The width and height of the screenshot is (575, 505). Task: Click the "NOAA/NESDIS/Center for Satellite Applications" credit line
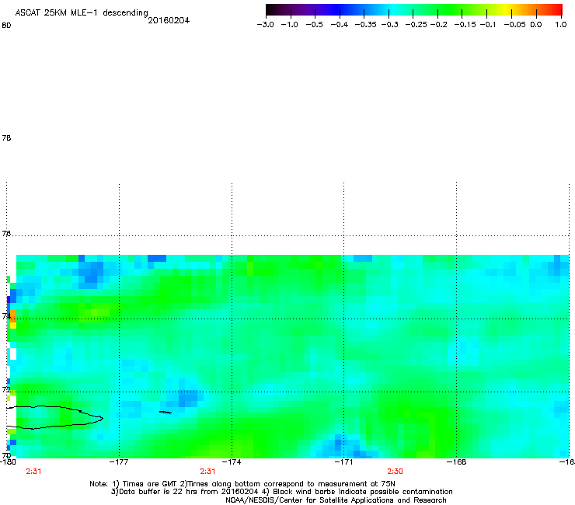336,500
